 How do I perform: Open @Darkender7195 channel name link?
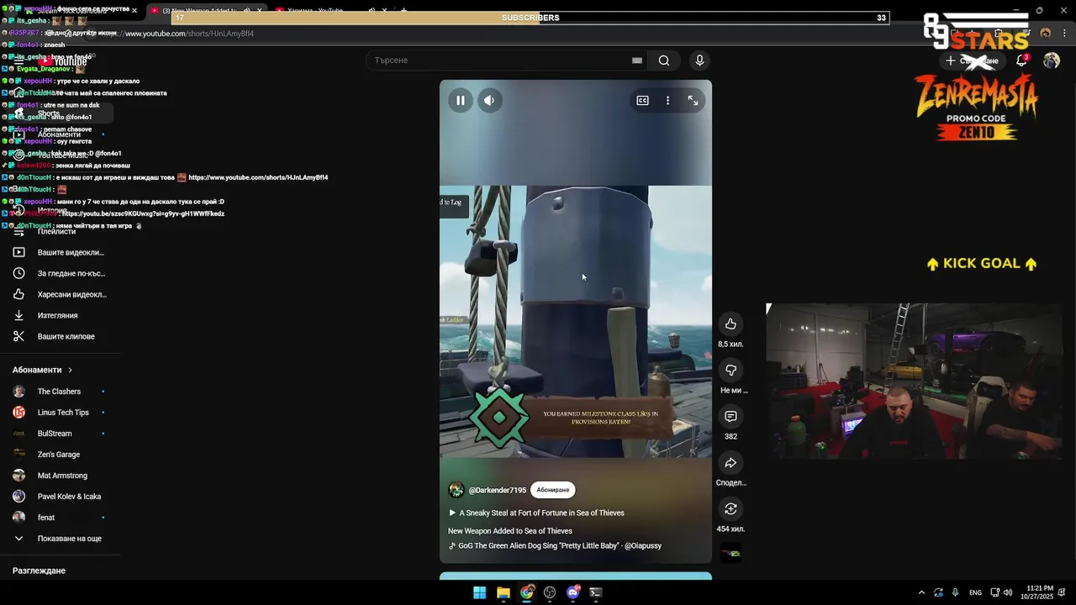[x=498, y=490]
